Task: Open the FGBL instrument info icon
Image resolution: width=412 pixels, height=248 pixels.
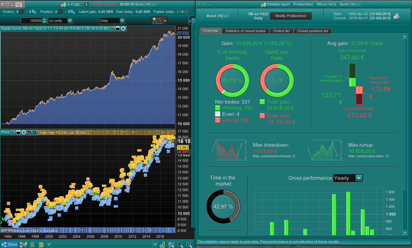Action: (x=86, y=5)
